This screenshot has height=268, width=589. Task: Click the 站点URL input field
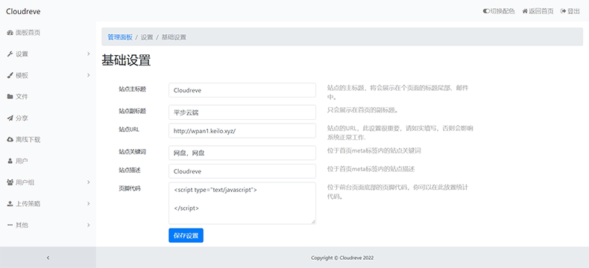(242, 131)
